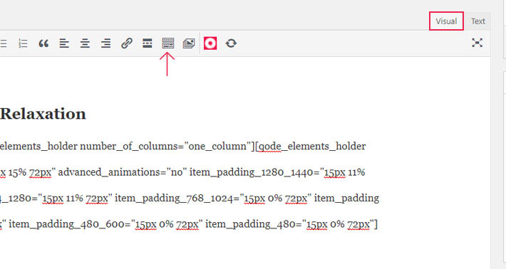Viewport: 506px width, 269px height.
Task: Toggle the extra toolbar row (kitchen sink)
Action: [x=167, y=43]
